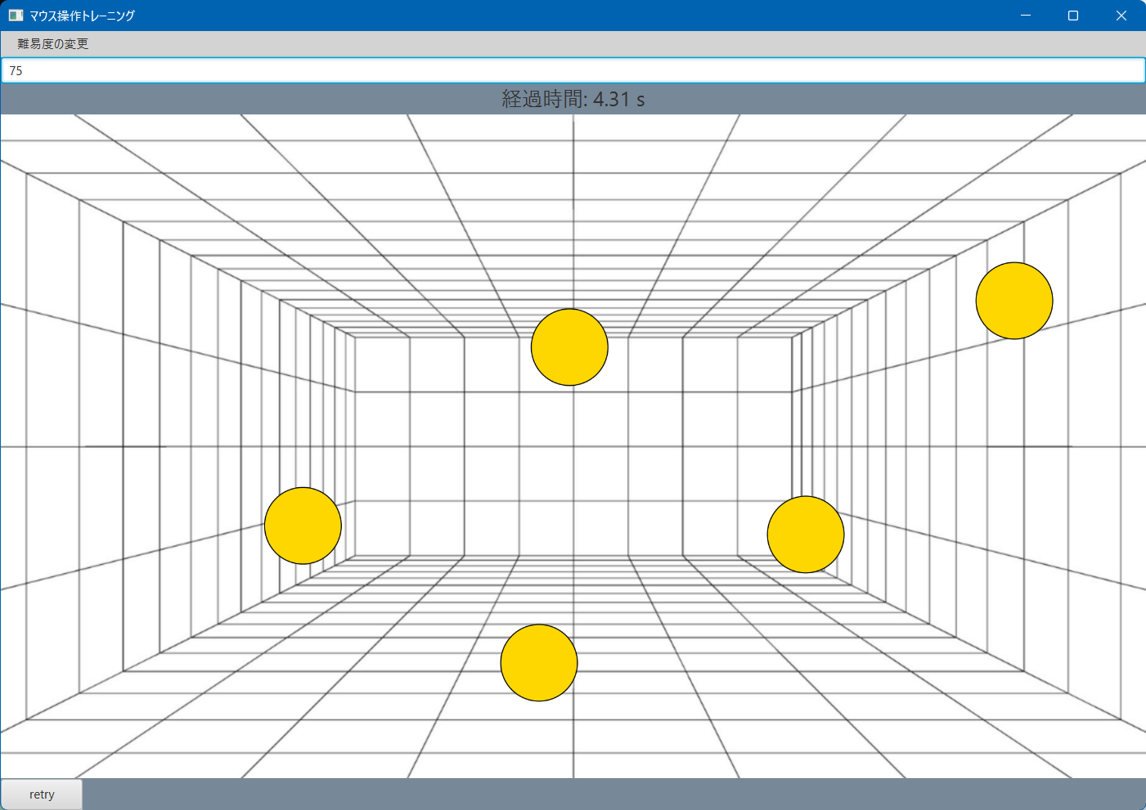This screenshot has width=1146, height=810.
Task: Click the gray bar beside the retry button
Action: [613, 794]
